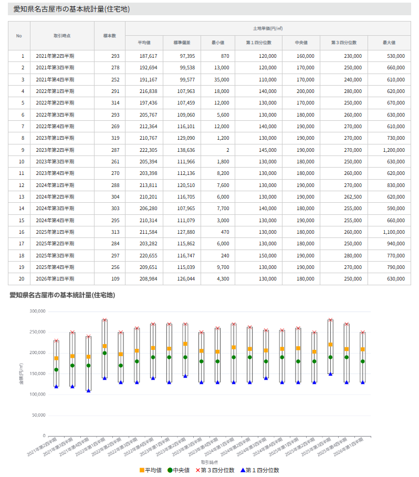Toggle the 第3四分位数 legend entry below chart
This screenshot has height=477, width=419.
coord(215,470)
